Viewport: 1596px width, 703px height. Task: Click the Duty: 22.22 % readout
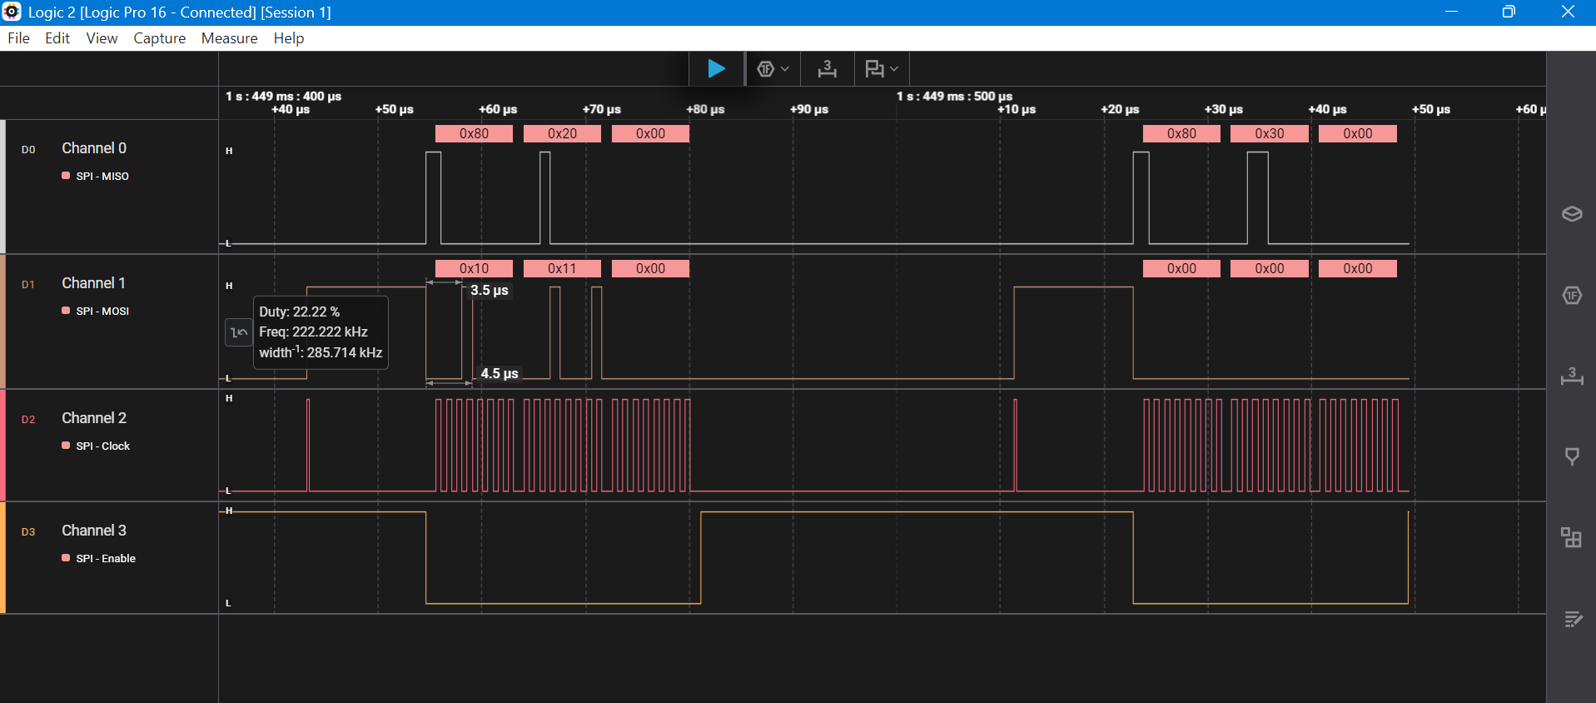click(299, 312)
